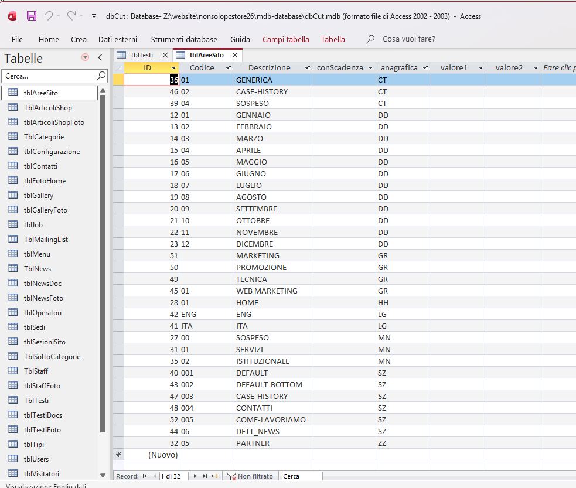Select tblGalleryFoto table in navigation pane
Viewport: 576px width, 488px height.
click(x=50, y=210)
